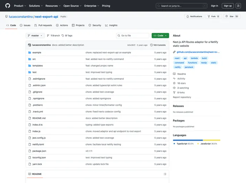The image size is (246, 183).
Task: Click the JavaScript yellow language bar segment
Action: coord(212,140)
